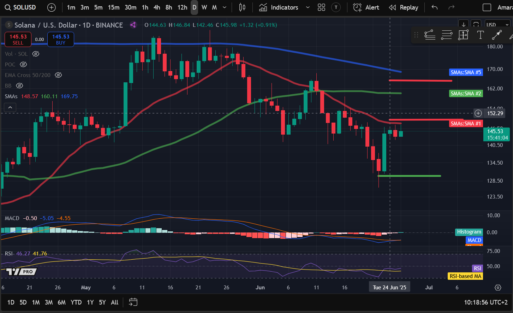
Task: Open chart settings gear in time axis
Action: coord(498,288)
